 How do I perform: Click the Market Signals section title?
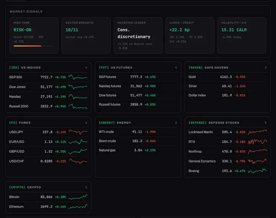(x=26, y=12)
